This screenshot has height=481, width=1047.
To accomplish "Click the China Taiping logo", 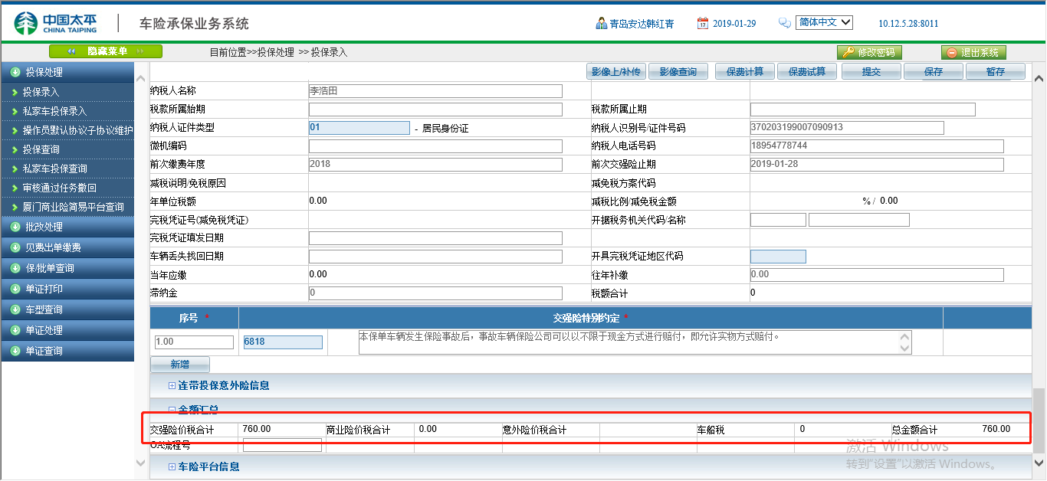I will tap(57, 23).
